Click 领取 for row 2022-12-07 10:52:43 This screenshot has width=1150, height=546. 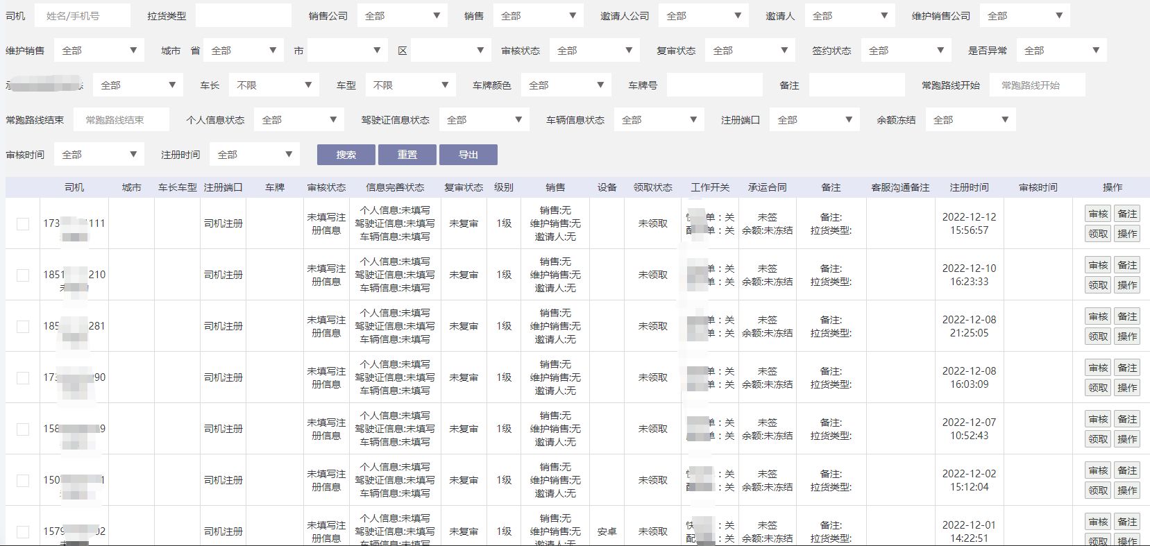[1098, 439]
